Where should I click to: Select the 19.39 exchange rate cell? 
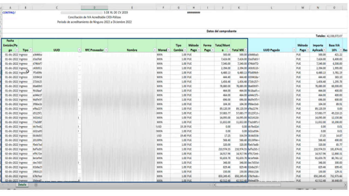click(179, 127)
